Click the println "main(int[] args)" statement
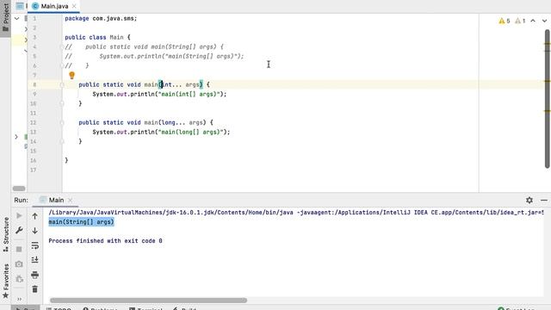This screenshot has width=551, height=310. 159,94
